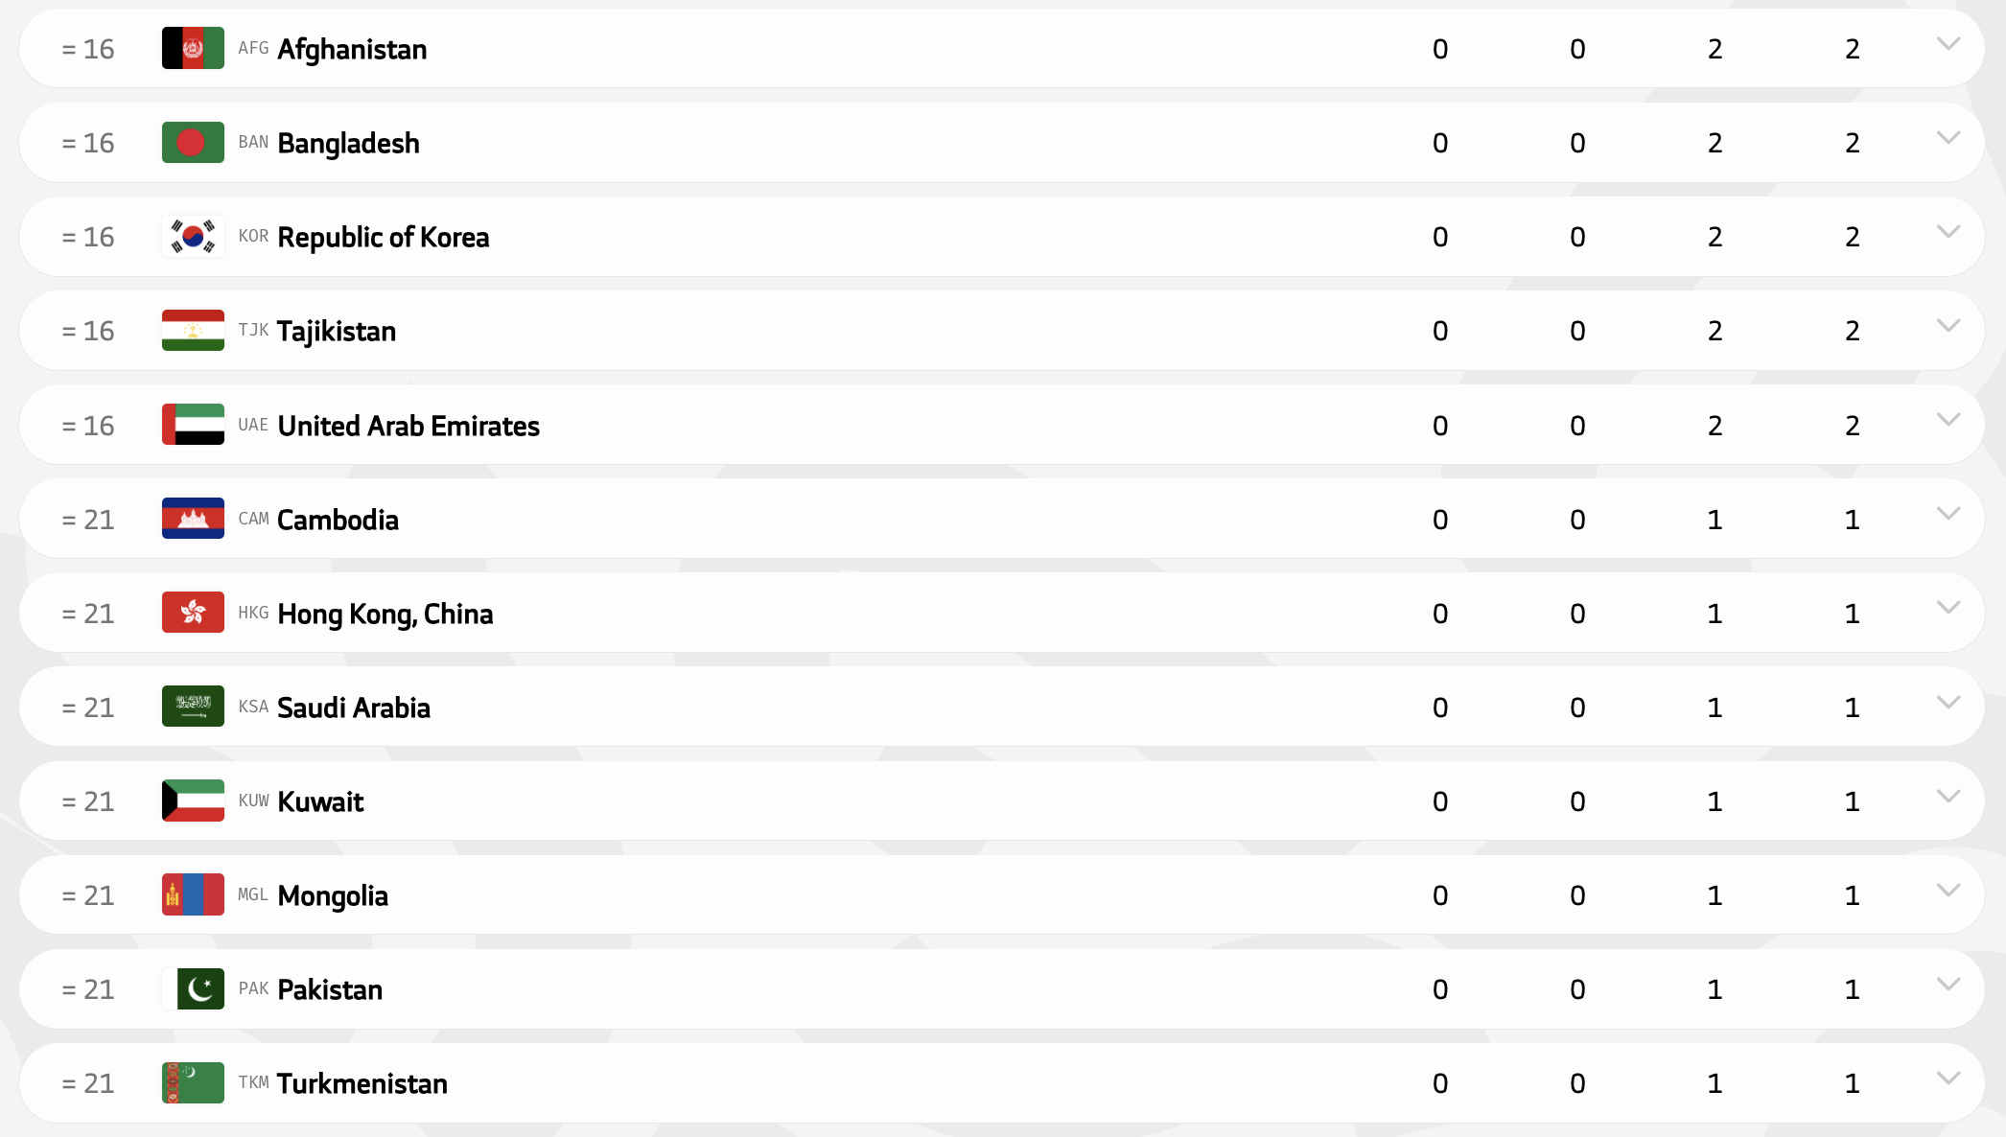2006x1137 pixels.
Task: Click the Turkmenistan flag icon
Action: pos(193,1082)
